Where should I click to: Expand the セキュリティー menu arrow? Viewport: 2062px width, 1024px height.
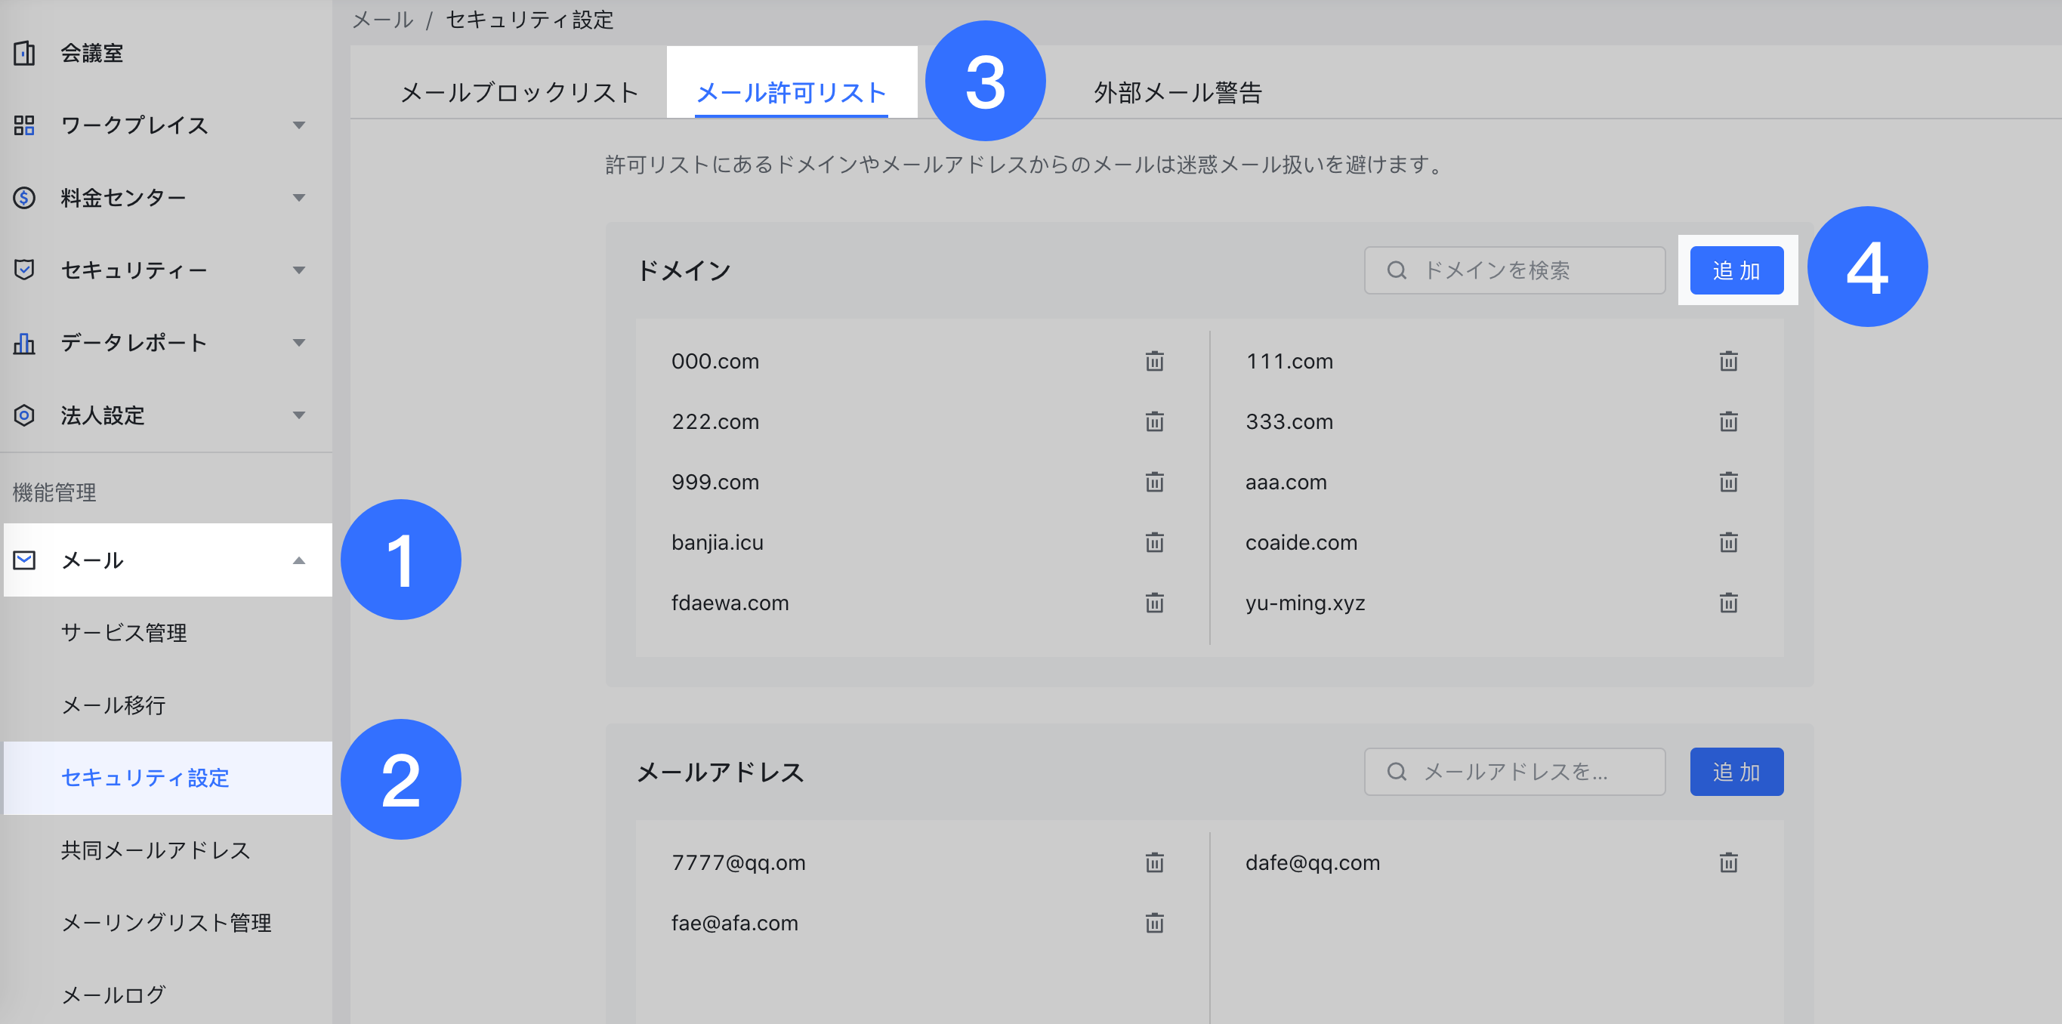[298, 270]
